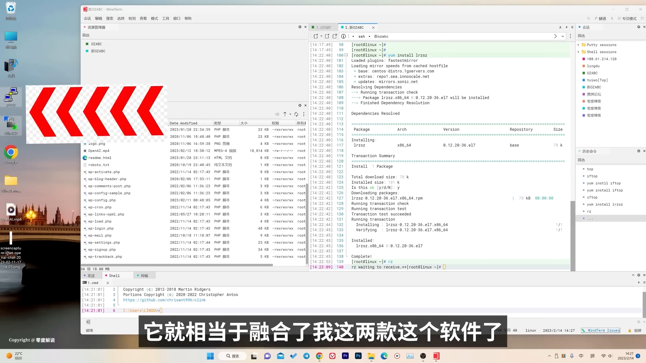Click the up-directory arrow in the file panel
The height and width of the screenshot is (363, 646).
tap(285, 114)
